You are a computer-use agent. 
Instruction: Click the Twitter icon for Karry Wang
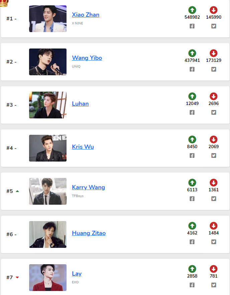214,199
